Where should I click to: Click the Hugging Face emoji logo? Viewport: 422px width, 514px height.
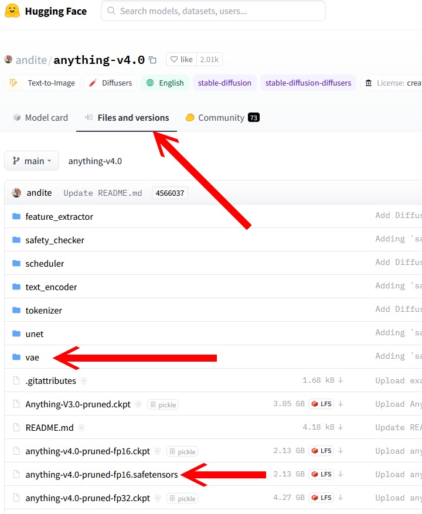tap(12, 11)
